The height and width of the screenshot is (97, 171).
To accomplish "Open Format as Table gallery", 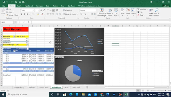I will pos(110,12).
